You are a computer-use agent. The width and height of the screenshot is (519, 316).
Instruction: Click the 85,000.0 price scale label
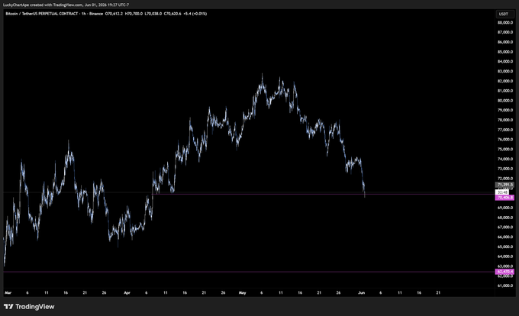click(505, 52)
